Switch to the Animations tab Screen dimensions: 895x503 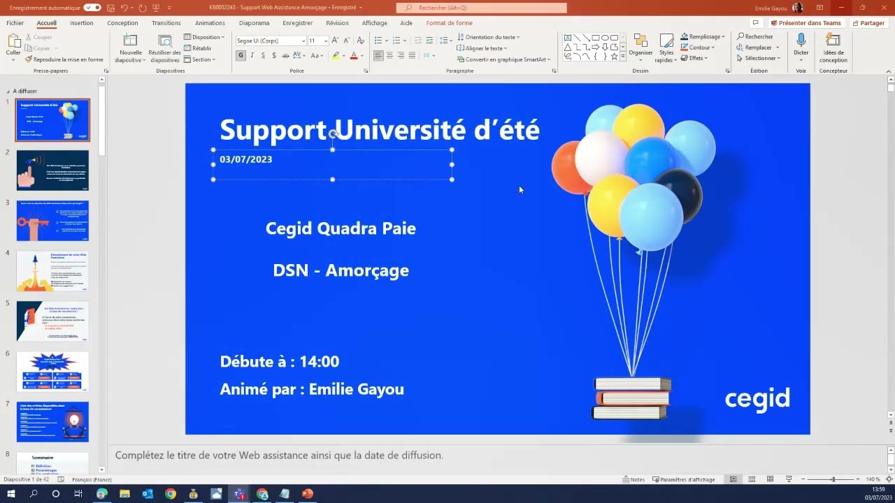(x=210, y=23)
